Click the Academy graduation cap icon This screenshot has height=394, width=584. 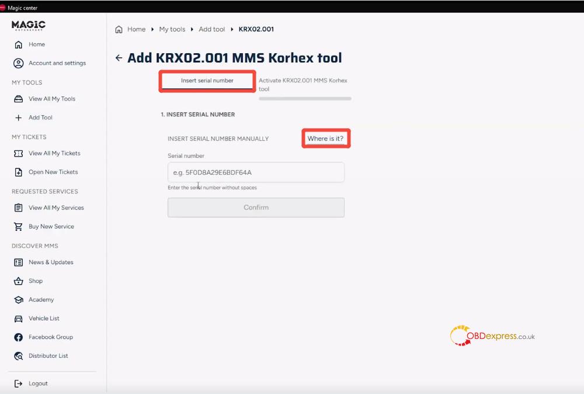(x=18, y=300)
